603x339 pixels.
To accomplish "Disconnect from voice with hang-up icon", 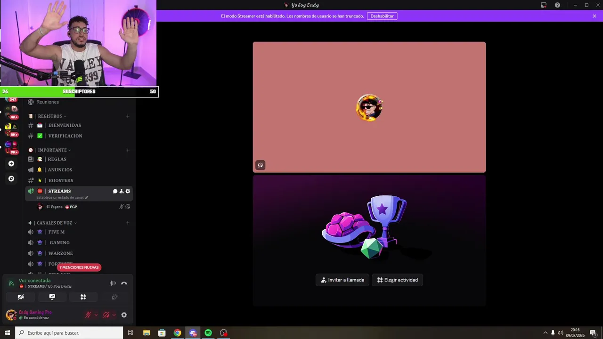I will [124, 283].
